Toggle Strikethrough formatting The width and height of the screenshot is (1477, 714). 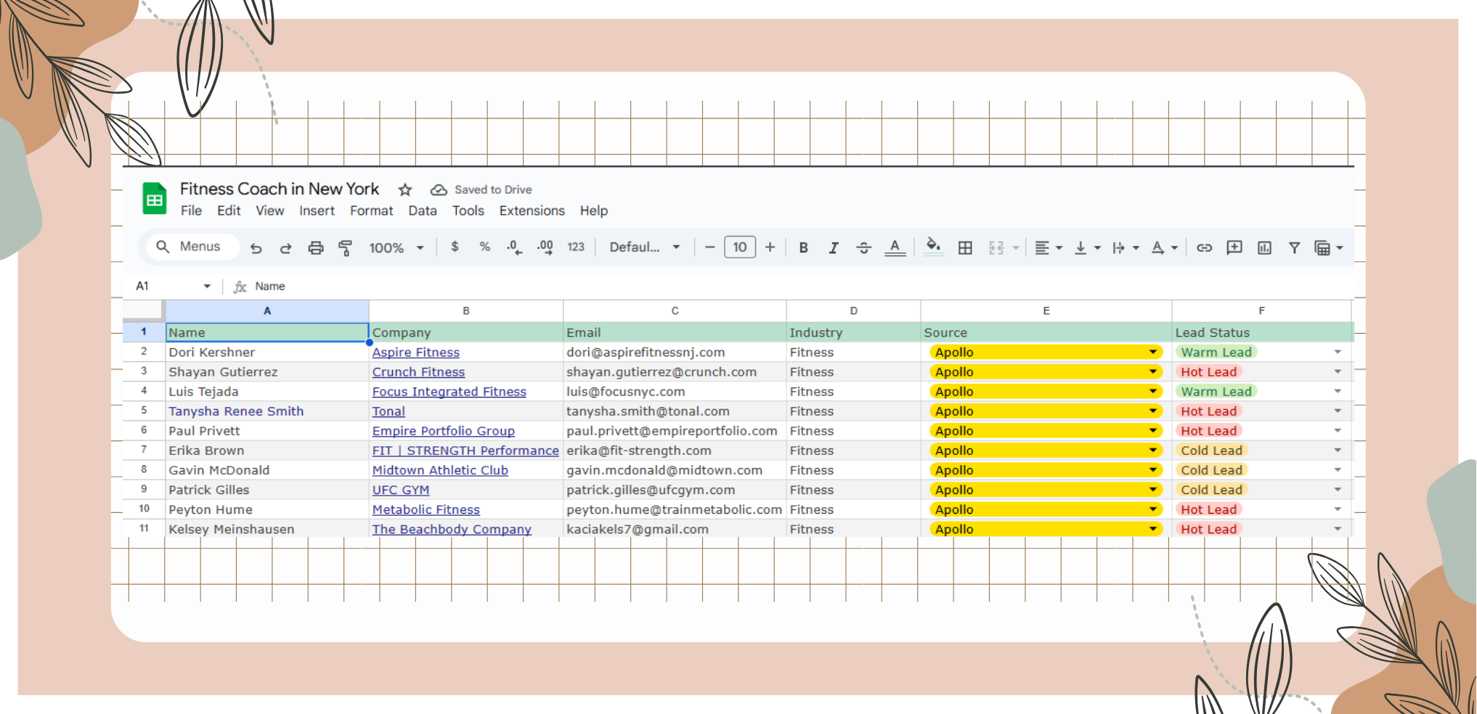[x=863, y=248]
